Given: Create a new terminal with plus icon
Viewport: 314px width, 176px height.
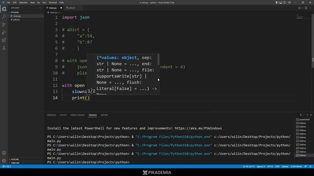Looking at the screenshot, I should [x=301, y=115].
